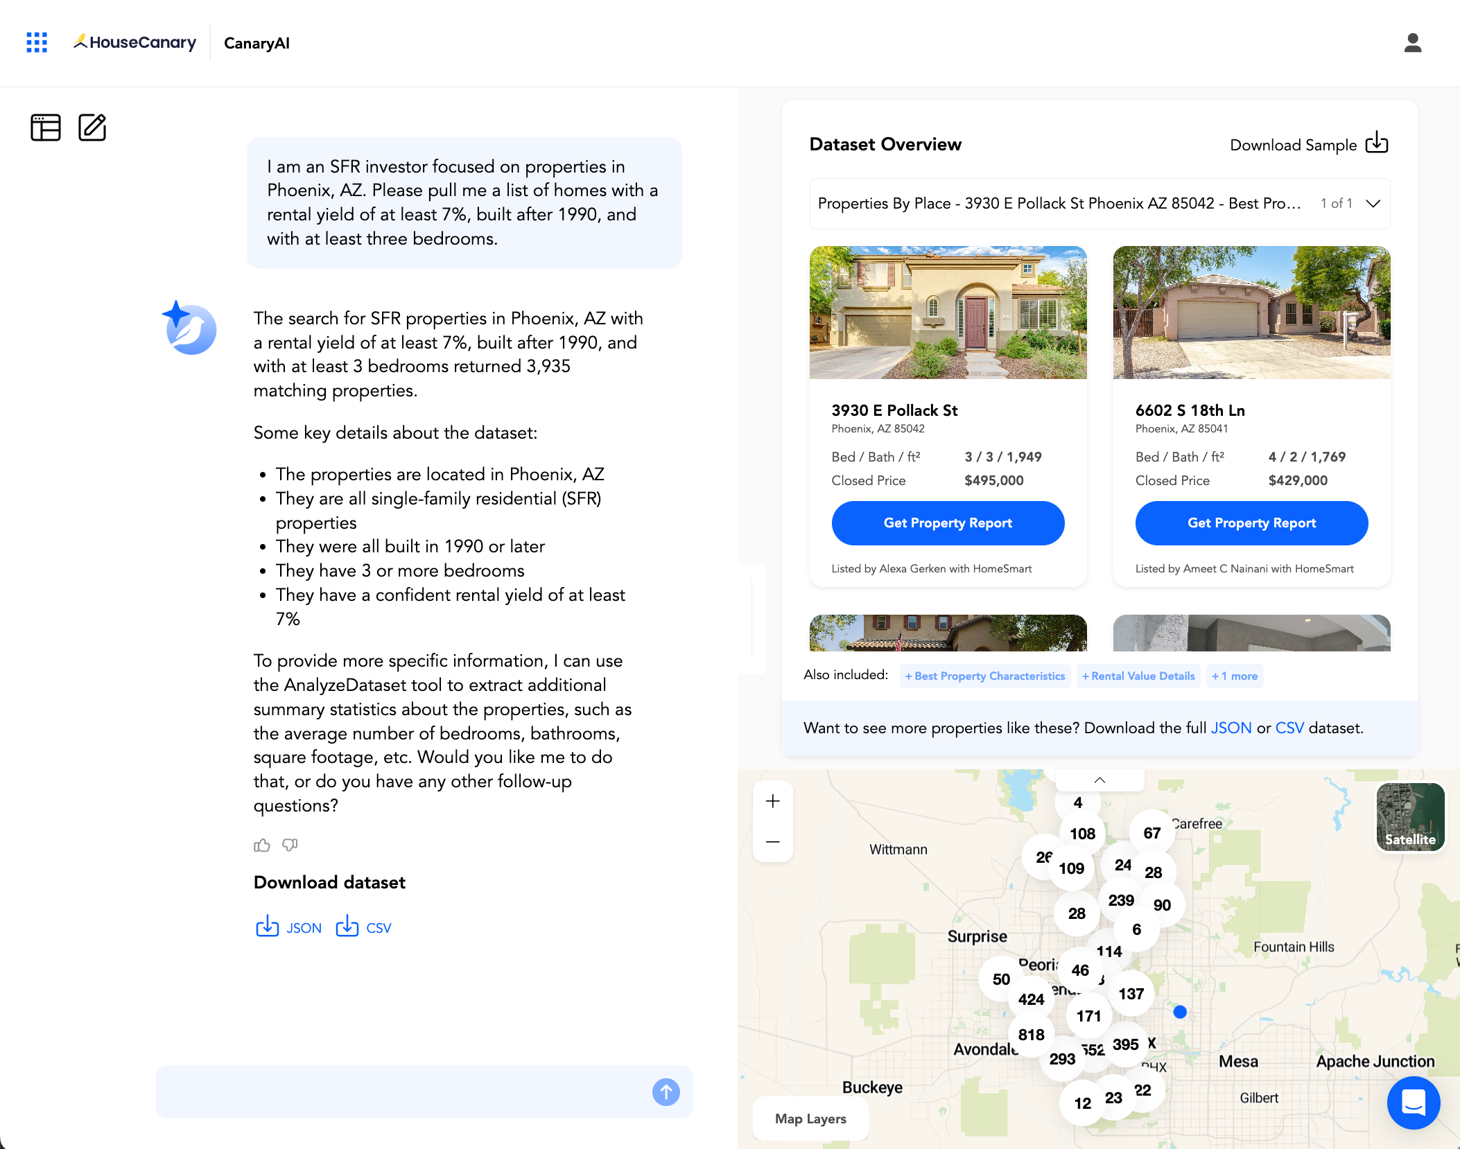Click the user profile icon

click(1412, 43)
